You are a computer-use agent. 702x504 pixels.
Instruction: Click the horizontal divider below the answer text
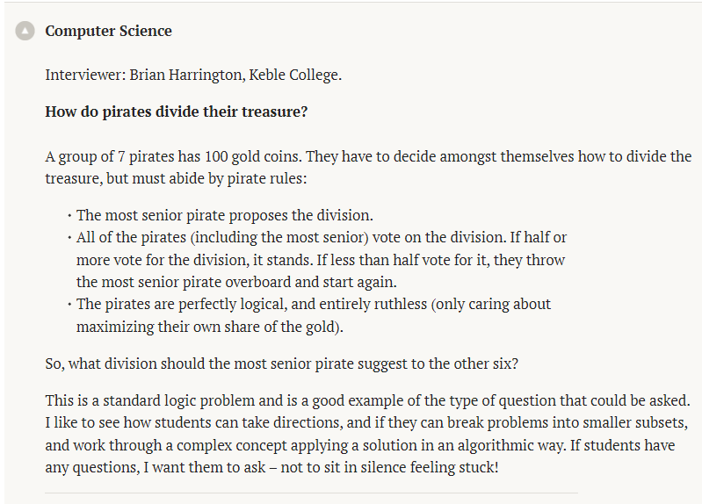tap(311, 493)
